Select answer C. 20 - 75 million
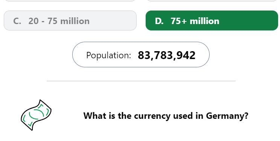 coord(70,21)
